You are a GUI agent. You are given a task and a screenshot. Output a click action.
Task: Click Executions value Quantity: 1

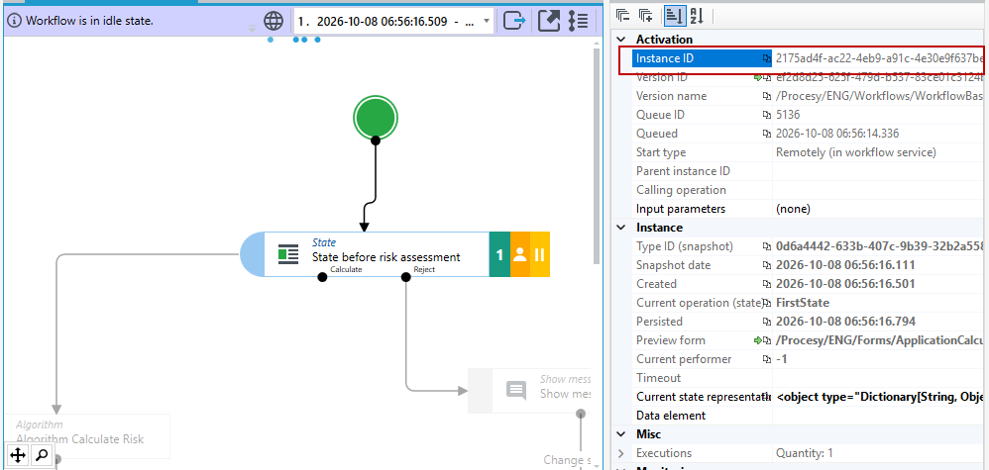(x=805, y=453)
